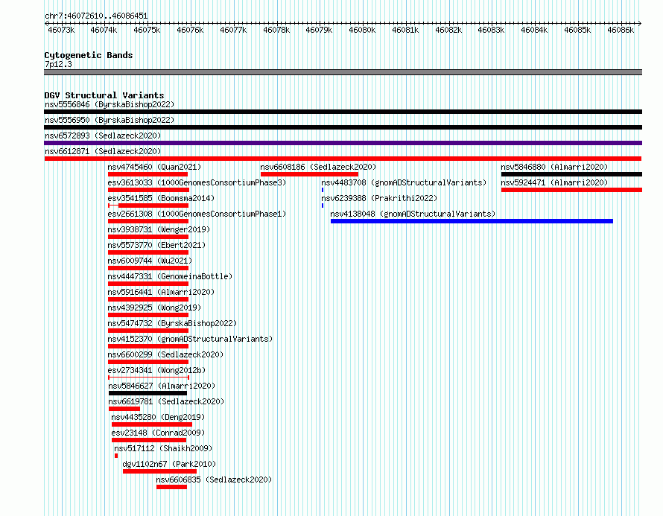Image resolution: width=663 pixels, height=516 pixels.
Task: Click the right arrow at ruler end
Action: 639,23
